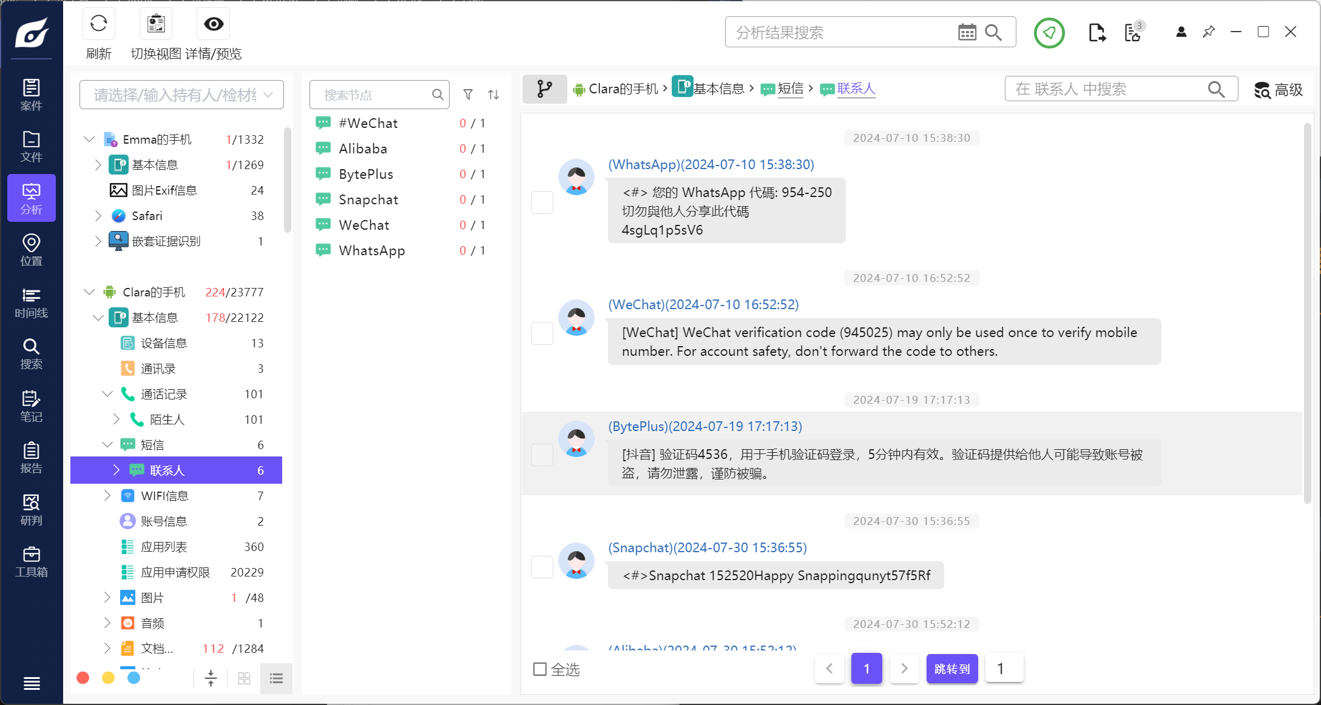
Task: Click the branch tree icon before breadcrumb
Action: coord(544,89)
